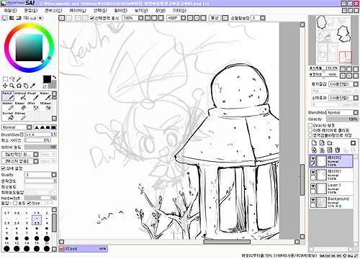Viewport: 360px width, 259px height.
Task: Swap foreground and background colors arrow
Action: coord(54,77)
